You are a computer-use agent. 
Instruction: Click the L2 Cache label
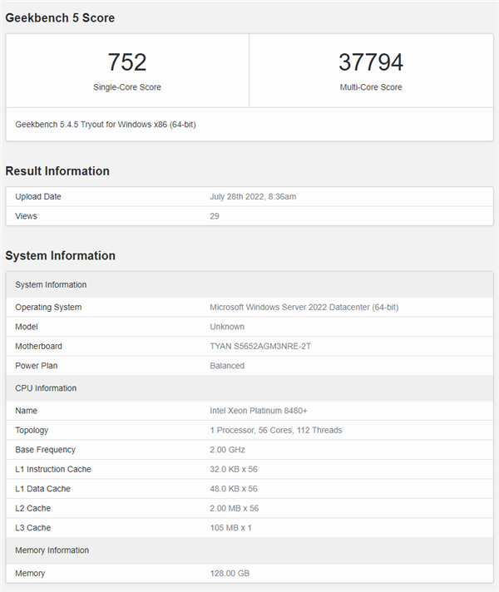click(x=32, y=509)
